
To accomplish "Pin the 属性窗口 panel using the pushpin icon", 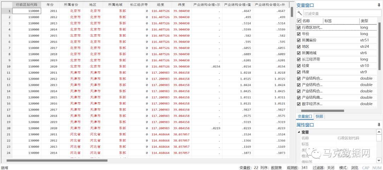I will tap(379, 125).
